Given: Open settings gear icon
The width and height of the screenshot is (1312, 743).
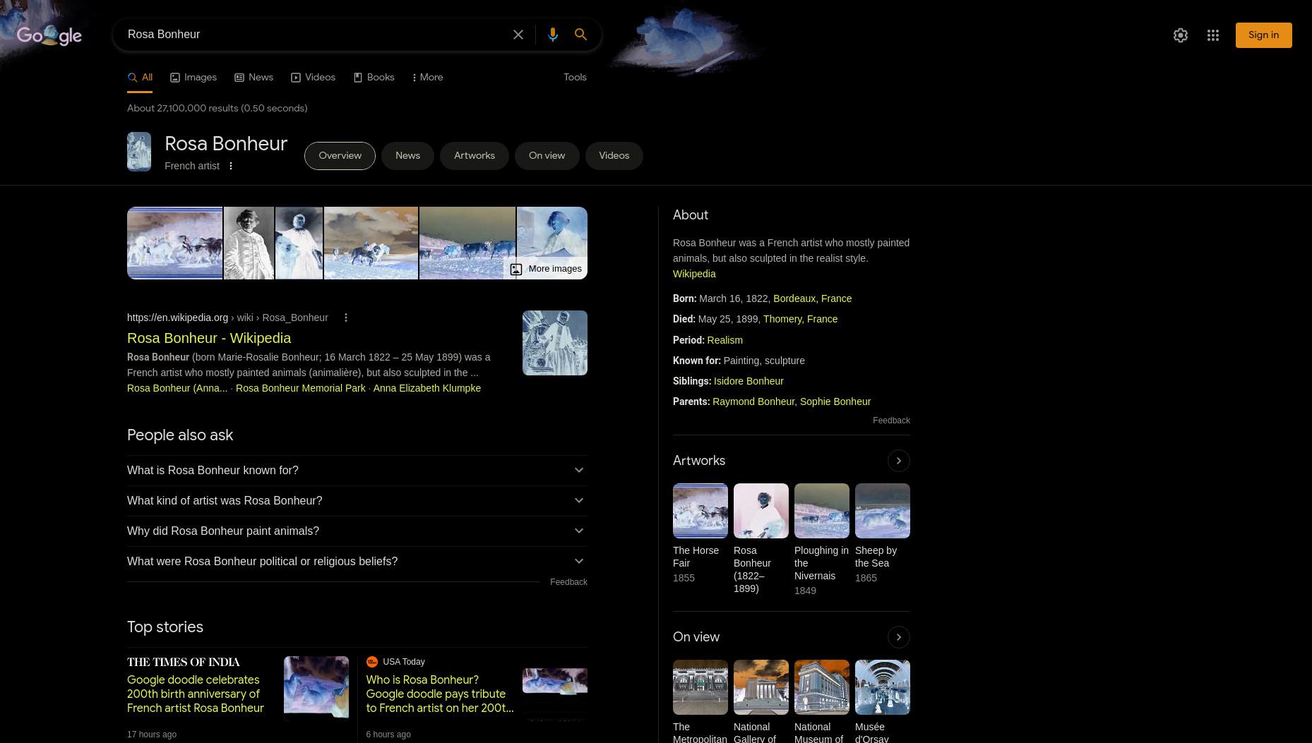Looking at the screenshot, I should (x=1181, y=35).
